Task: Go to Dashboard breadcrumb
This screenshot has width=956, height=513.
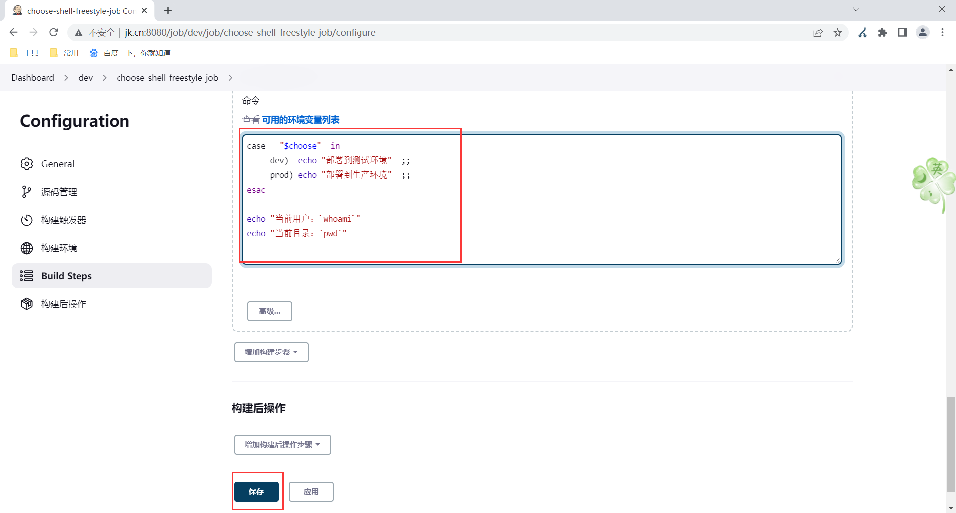Action: click(33, 78)
